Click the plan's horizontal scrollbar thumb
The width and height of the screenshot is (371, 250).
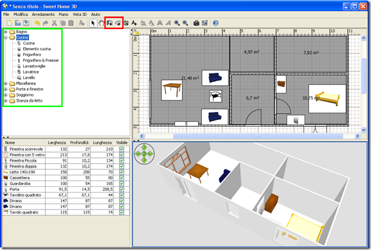coord(258,136)
